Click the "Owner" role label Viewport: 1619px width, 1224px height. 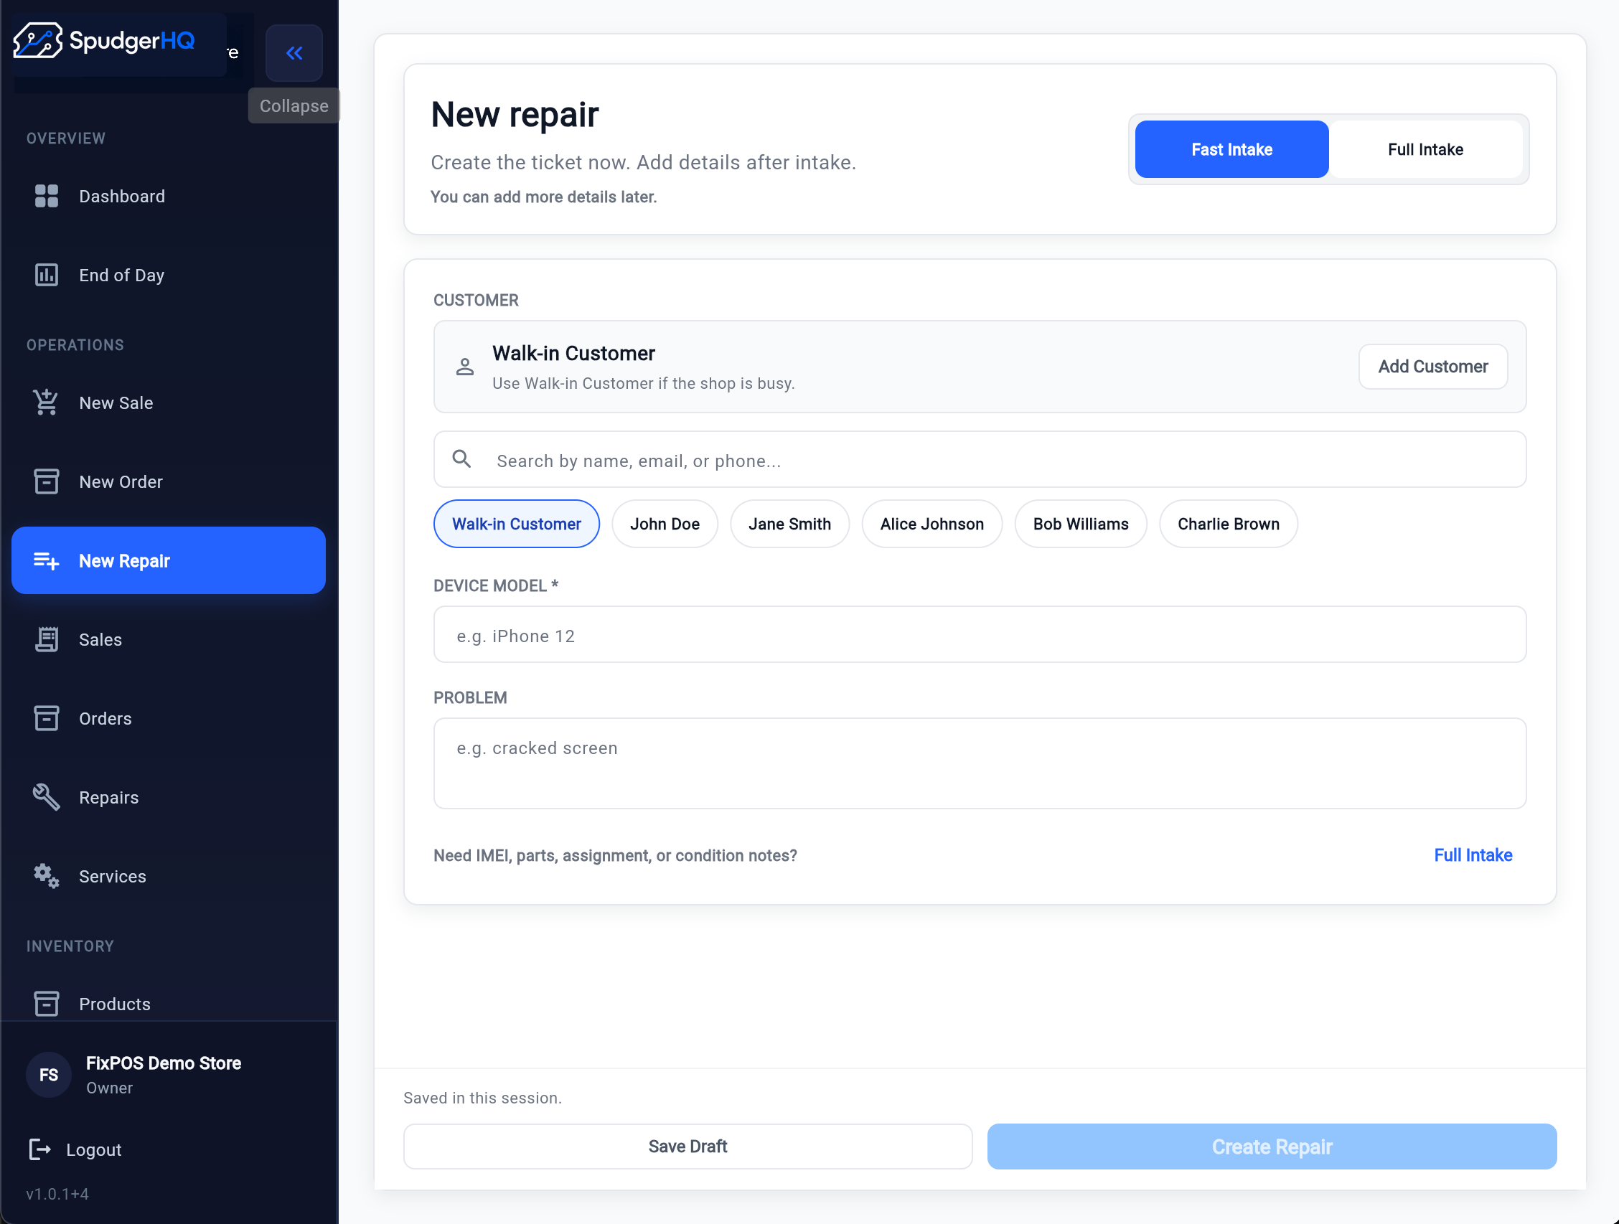point(110,1088)
